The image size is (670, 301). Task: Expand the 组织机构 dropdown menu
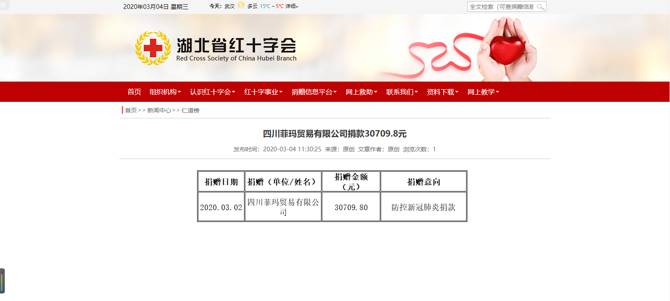point(165,92)
